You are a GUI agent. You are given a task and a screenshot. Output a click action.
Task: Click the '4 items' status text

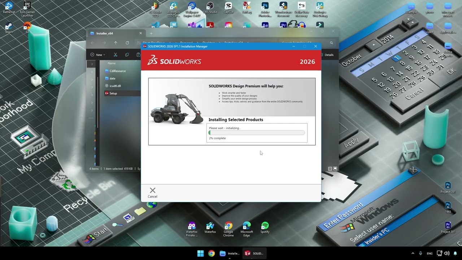coord(94,169)
